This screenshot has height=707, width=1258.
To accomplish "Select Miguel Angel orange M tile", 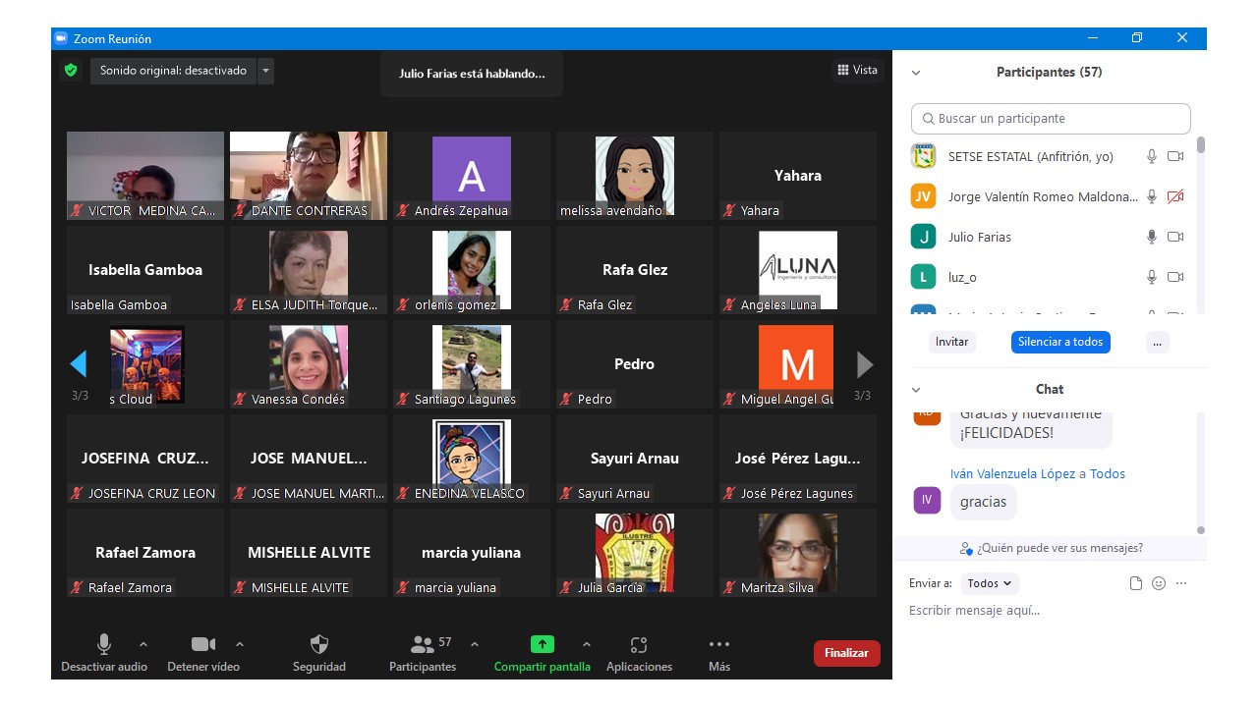I will (798, 364).
